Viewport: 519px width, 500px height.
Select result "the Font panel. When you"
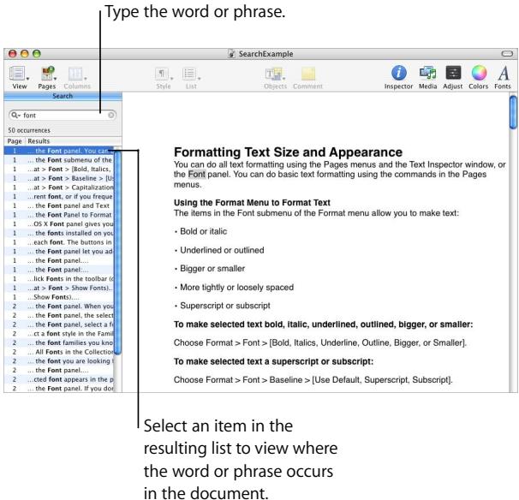pos(59,307)
